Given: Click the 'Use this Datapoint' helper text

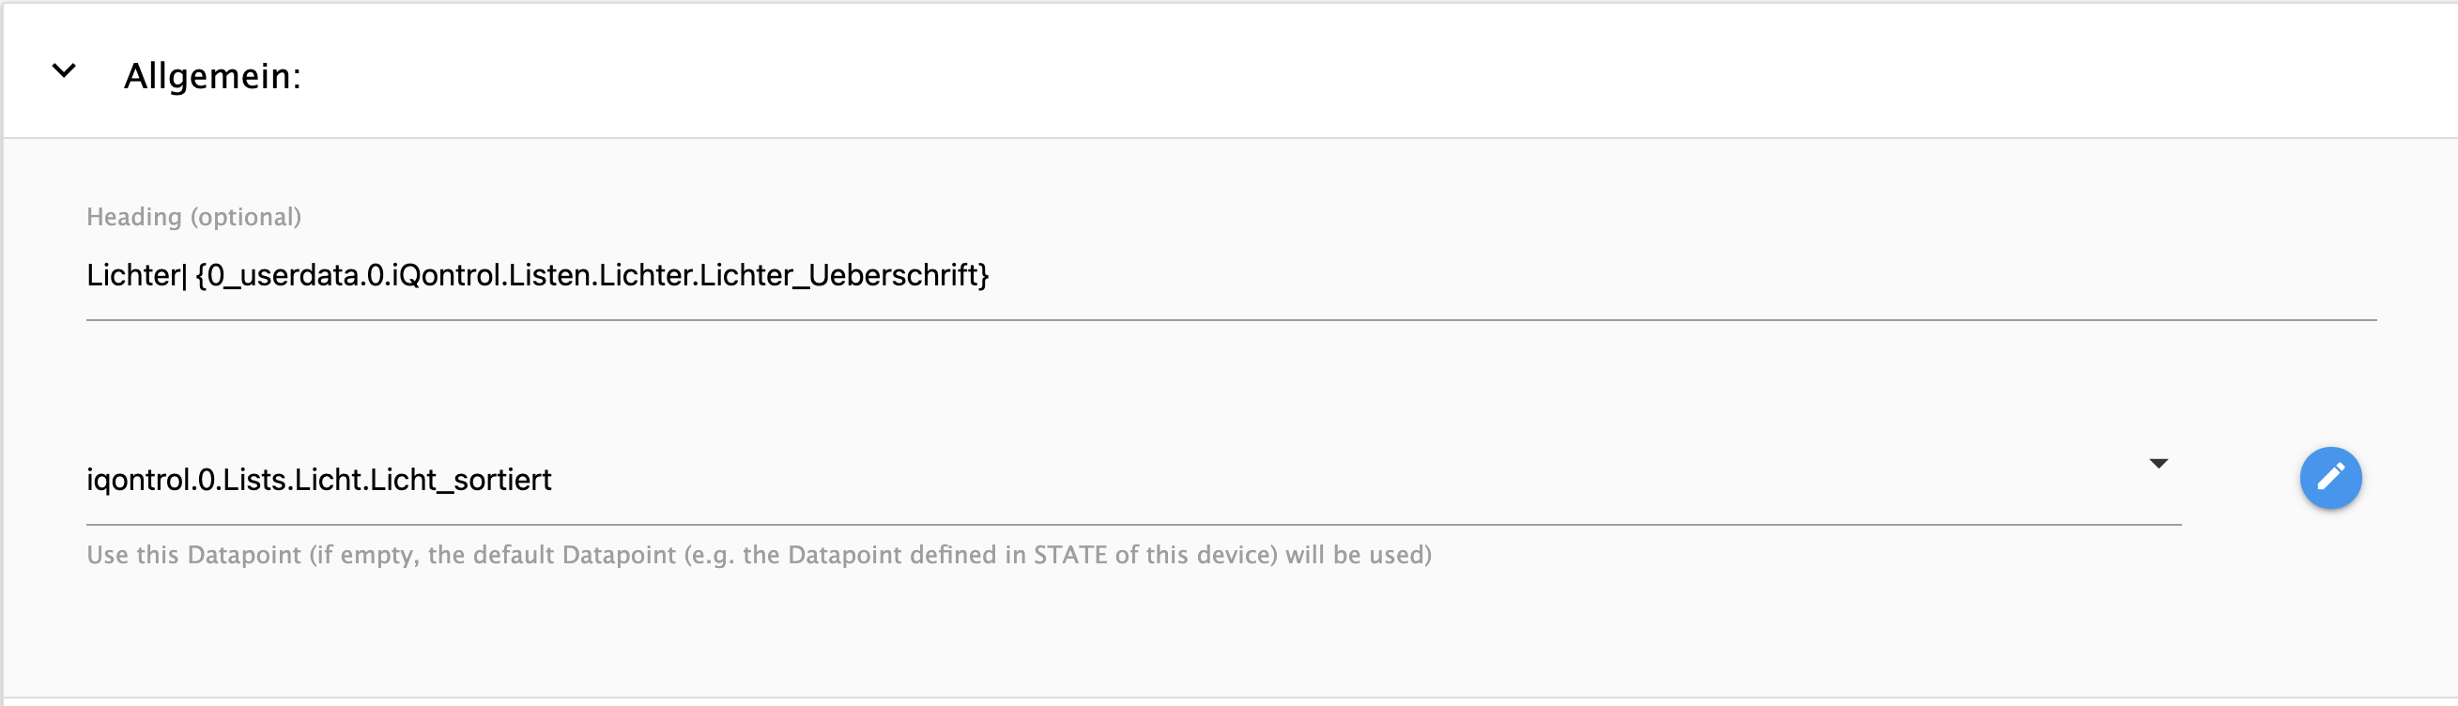Looking at the screenshot, I should click(759, 554).
